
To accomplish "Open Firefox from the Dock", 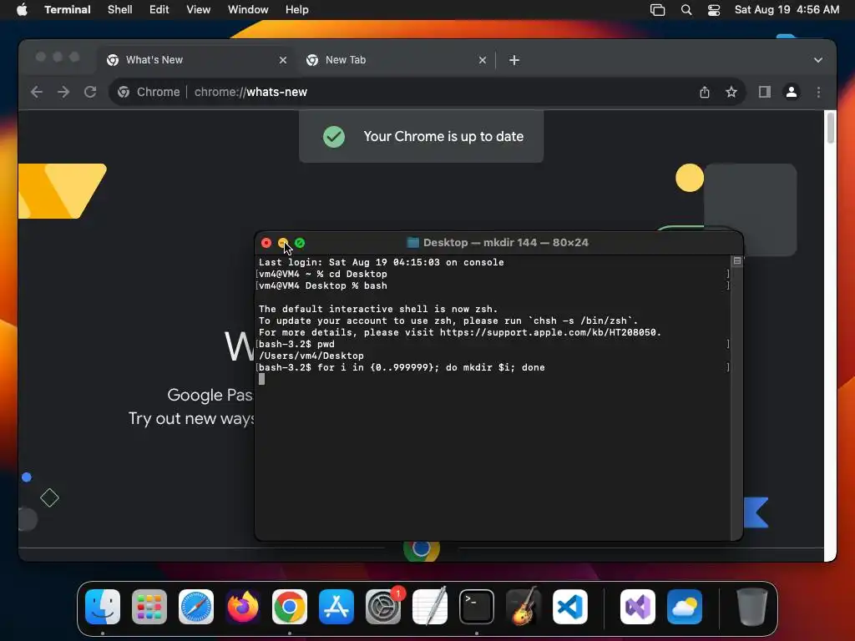I will [x=243, y=607].
